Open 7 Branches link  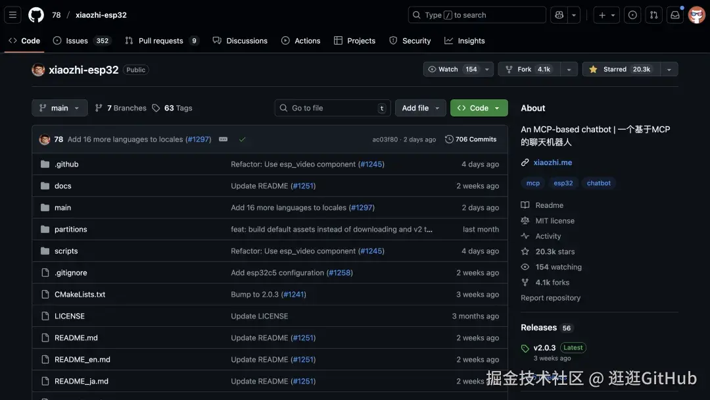[x=120, y=108]
